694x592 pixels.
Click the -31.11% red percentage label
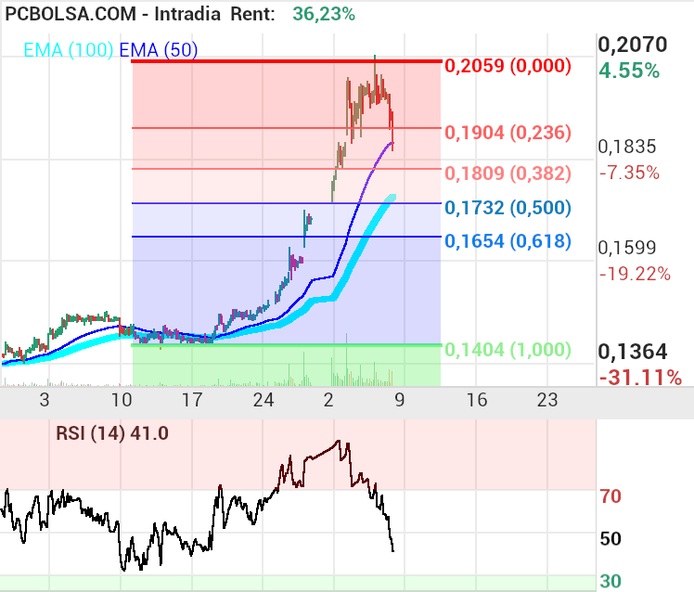pyautogui.click(x=639, y=377)
